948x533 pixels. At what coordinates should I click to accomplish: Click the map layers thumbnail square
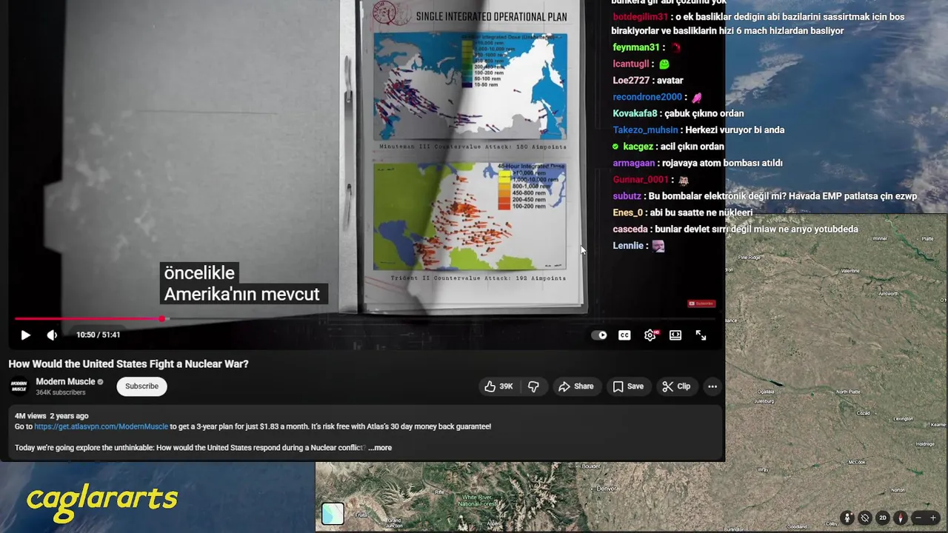coord(333,514)
